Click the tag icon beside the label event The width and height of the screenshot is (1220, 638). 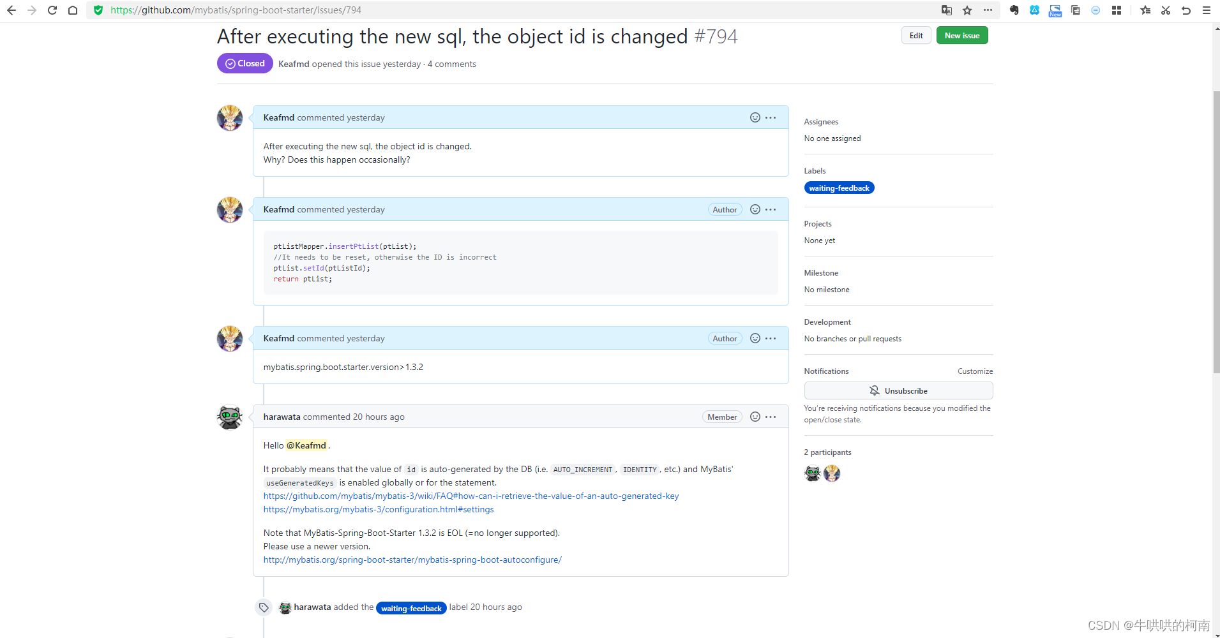[x=264, y=607]
